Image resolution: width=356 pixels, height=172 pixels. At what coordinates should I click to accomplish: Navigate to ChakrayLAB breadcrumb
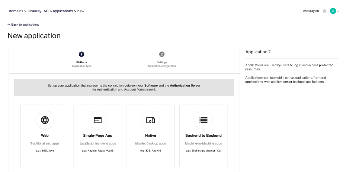coord(38,11)
